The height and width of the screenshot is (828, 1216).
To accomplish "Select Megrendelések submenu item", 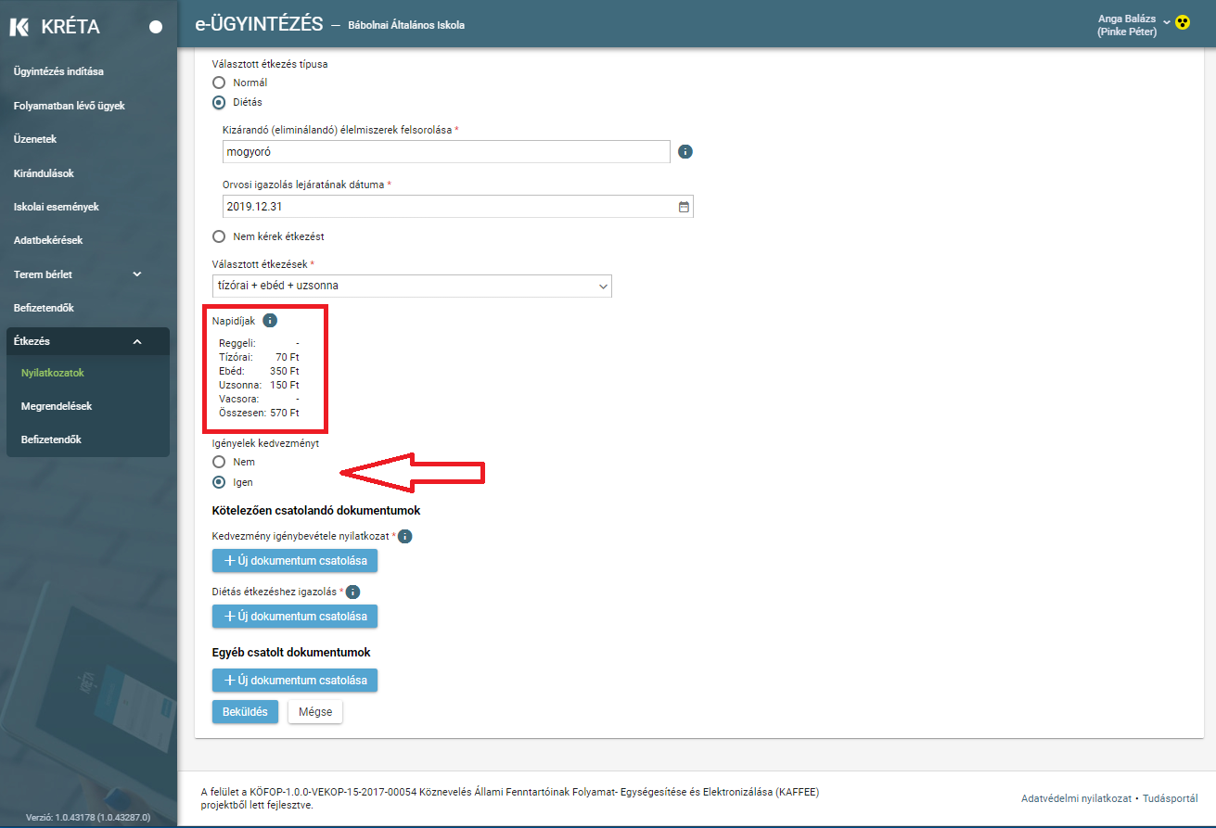I will [x=57, y=406].
